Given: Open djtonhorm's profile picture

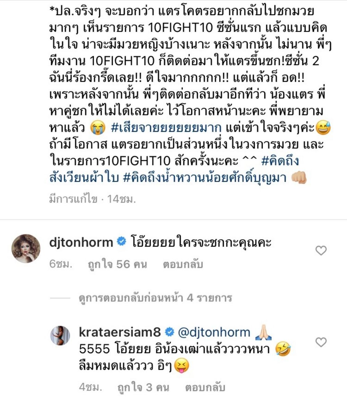Looking at the screenshot, I should [x=26, y=248].
